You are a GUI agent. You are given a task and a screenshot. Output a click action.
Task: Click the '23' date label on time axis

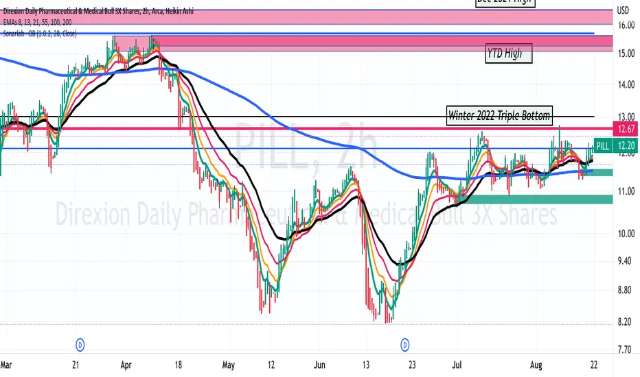(x=412, y=365)
